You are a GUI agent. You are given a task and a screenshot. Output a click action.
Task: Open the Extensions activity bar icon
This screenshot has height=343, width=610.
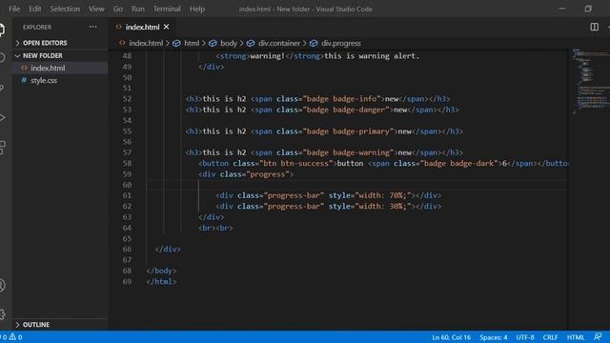point(2,148)
